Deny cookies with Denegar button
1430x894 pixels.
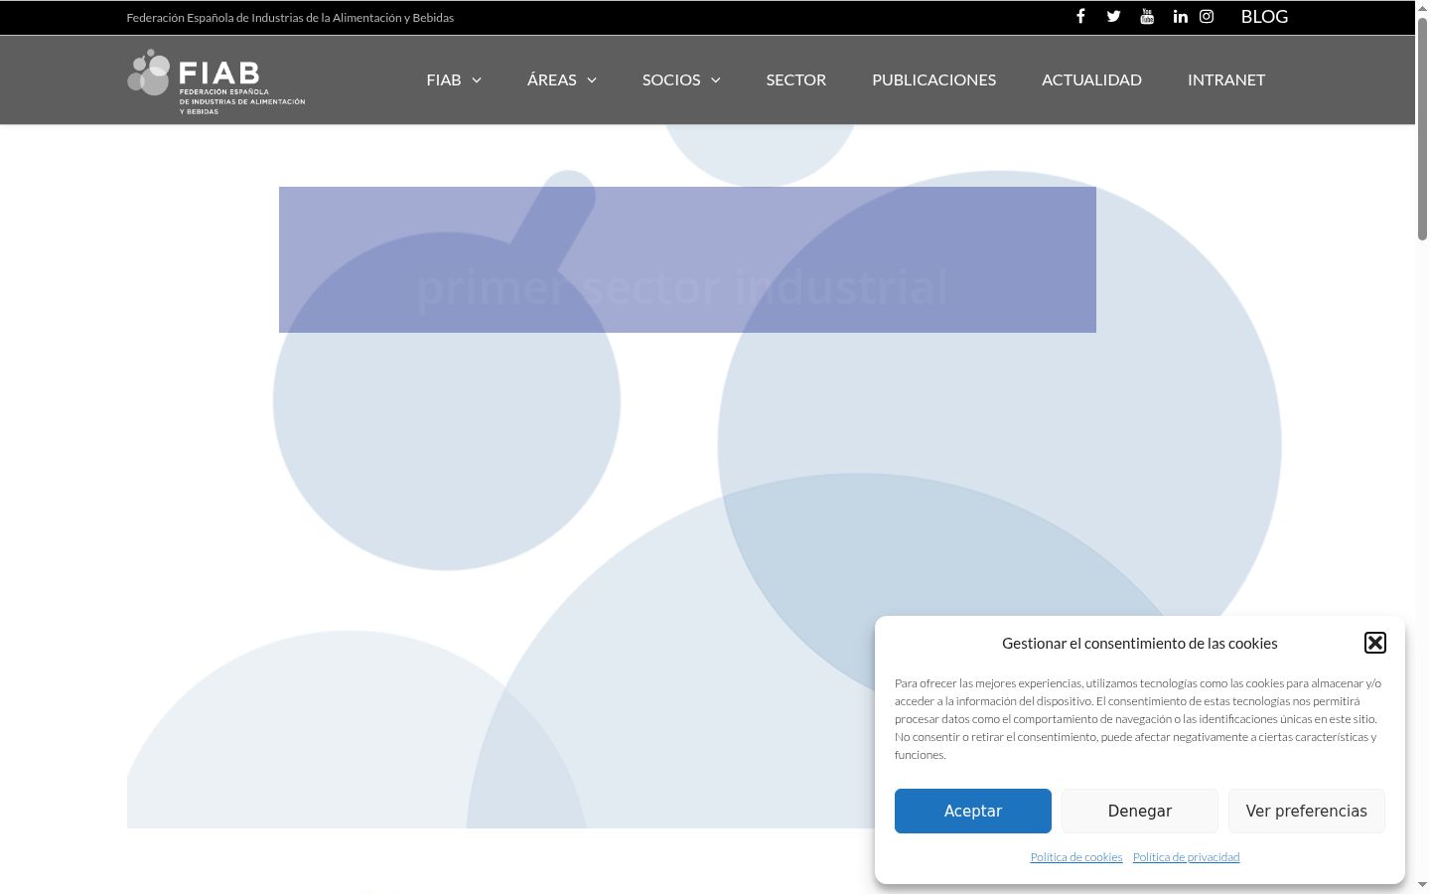coord(1140,811)
